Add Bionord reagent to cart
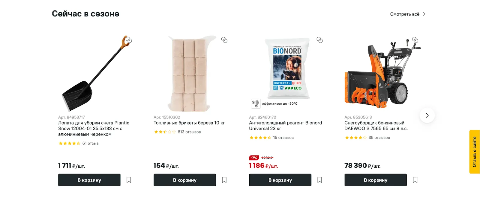This screenshot has height=198, width=480. [280, 180]
